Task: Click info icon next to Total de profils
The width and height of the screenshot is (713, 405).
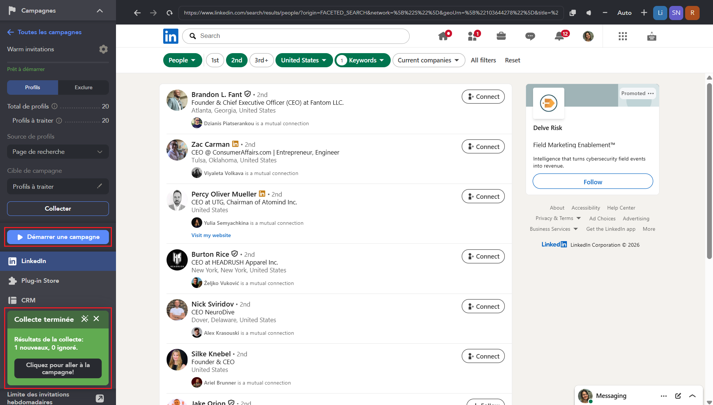Action: pyautogui.click(x=54, y=106)
